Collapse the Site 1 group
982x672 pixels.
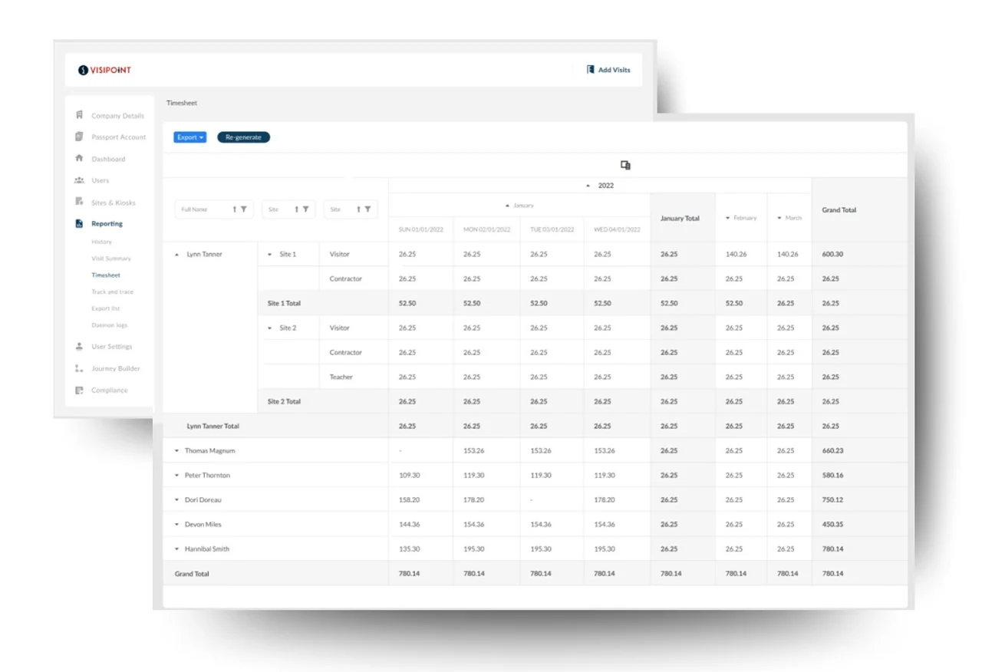(x=269, y=254)
